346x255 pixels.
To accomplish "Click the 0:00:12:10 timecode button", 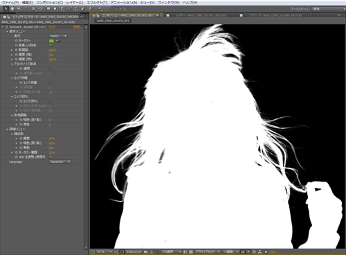I will (134, 252).
